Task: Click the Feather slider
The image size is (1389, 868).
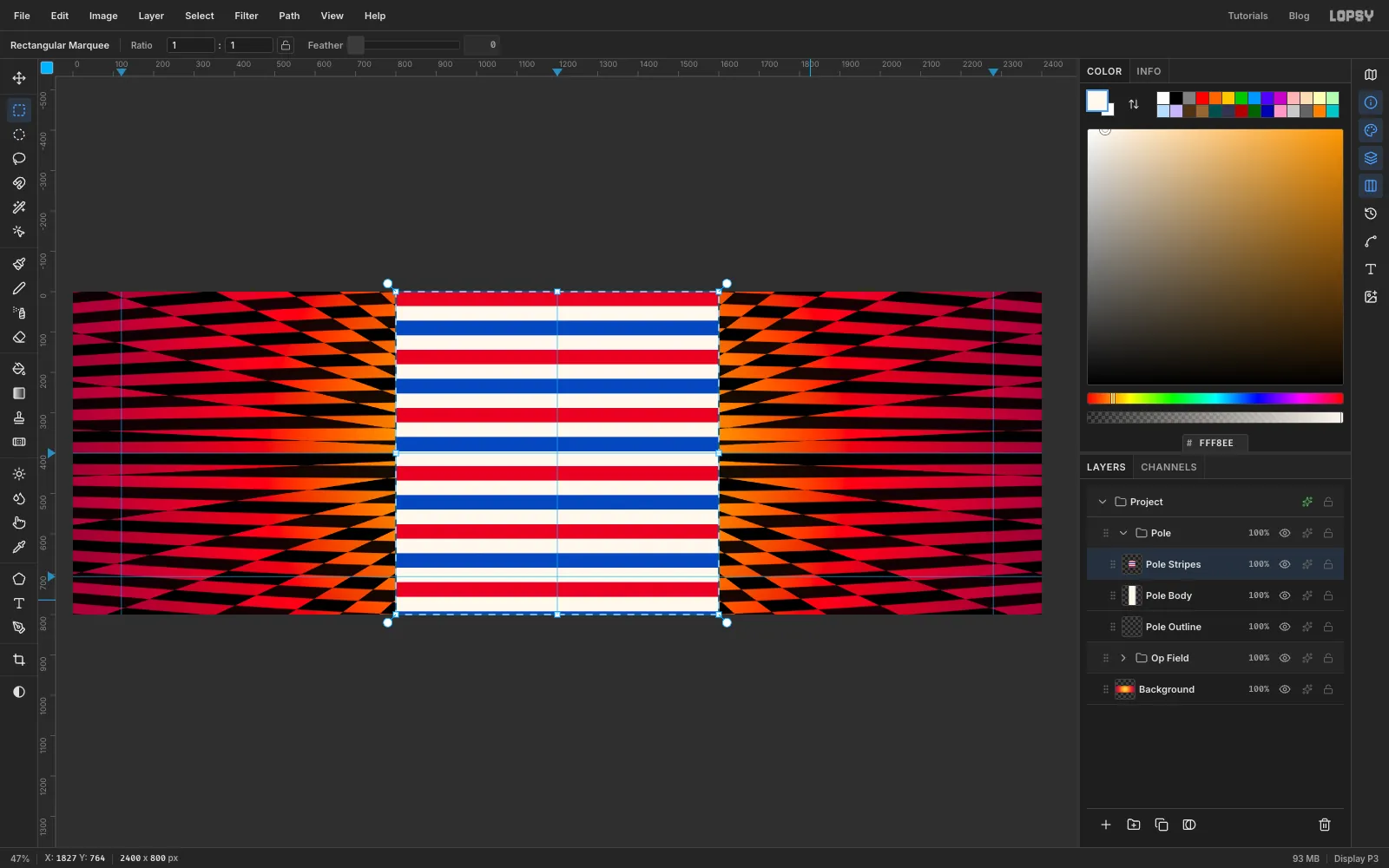Action: pyautogui.click(x=404, y=45)
